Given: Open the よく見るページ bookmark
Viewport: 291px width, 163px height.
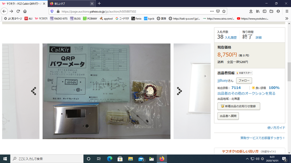Looking at the screenshot, I should tap(13, 19).
